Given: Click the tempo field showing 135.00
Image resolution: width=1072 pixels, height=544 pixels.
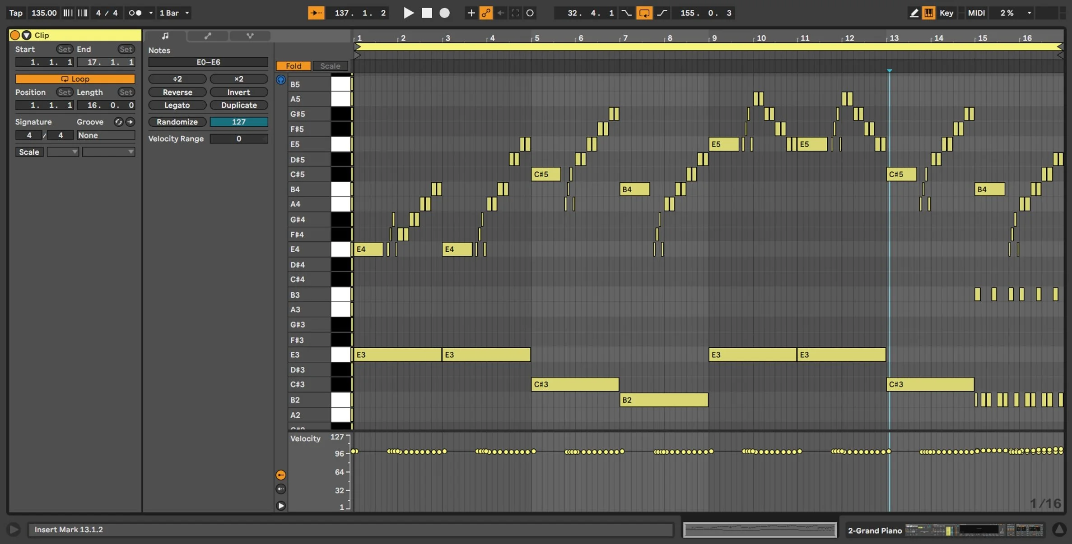Looking at the screenshot, I should click(x=44, y=13).
